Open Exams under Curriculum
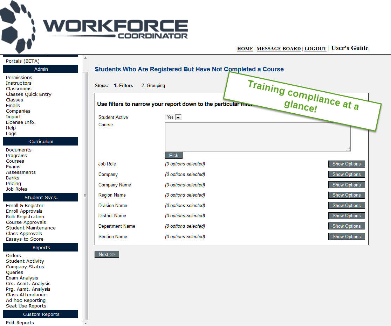This screenshot has height=326, width=391. (x=13, y=166)
